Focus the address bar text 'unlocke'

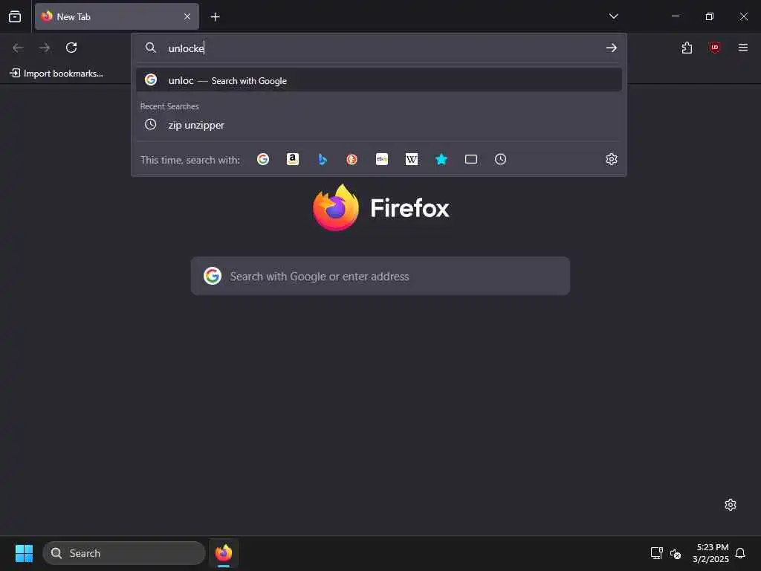(187, 48)
